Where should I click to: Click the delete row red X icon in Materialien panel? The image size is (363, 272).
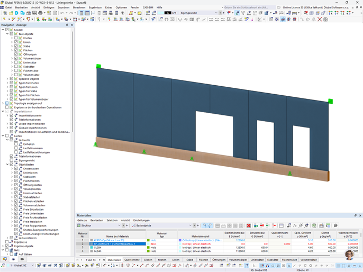248,225
